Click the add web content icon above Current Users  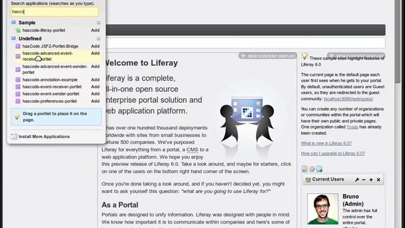(x=320, y=169)
